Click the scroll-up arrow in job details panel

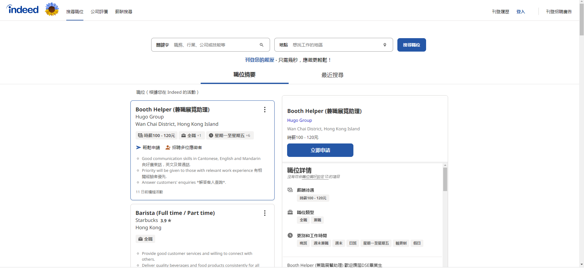click(445, 165)
